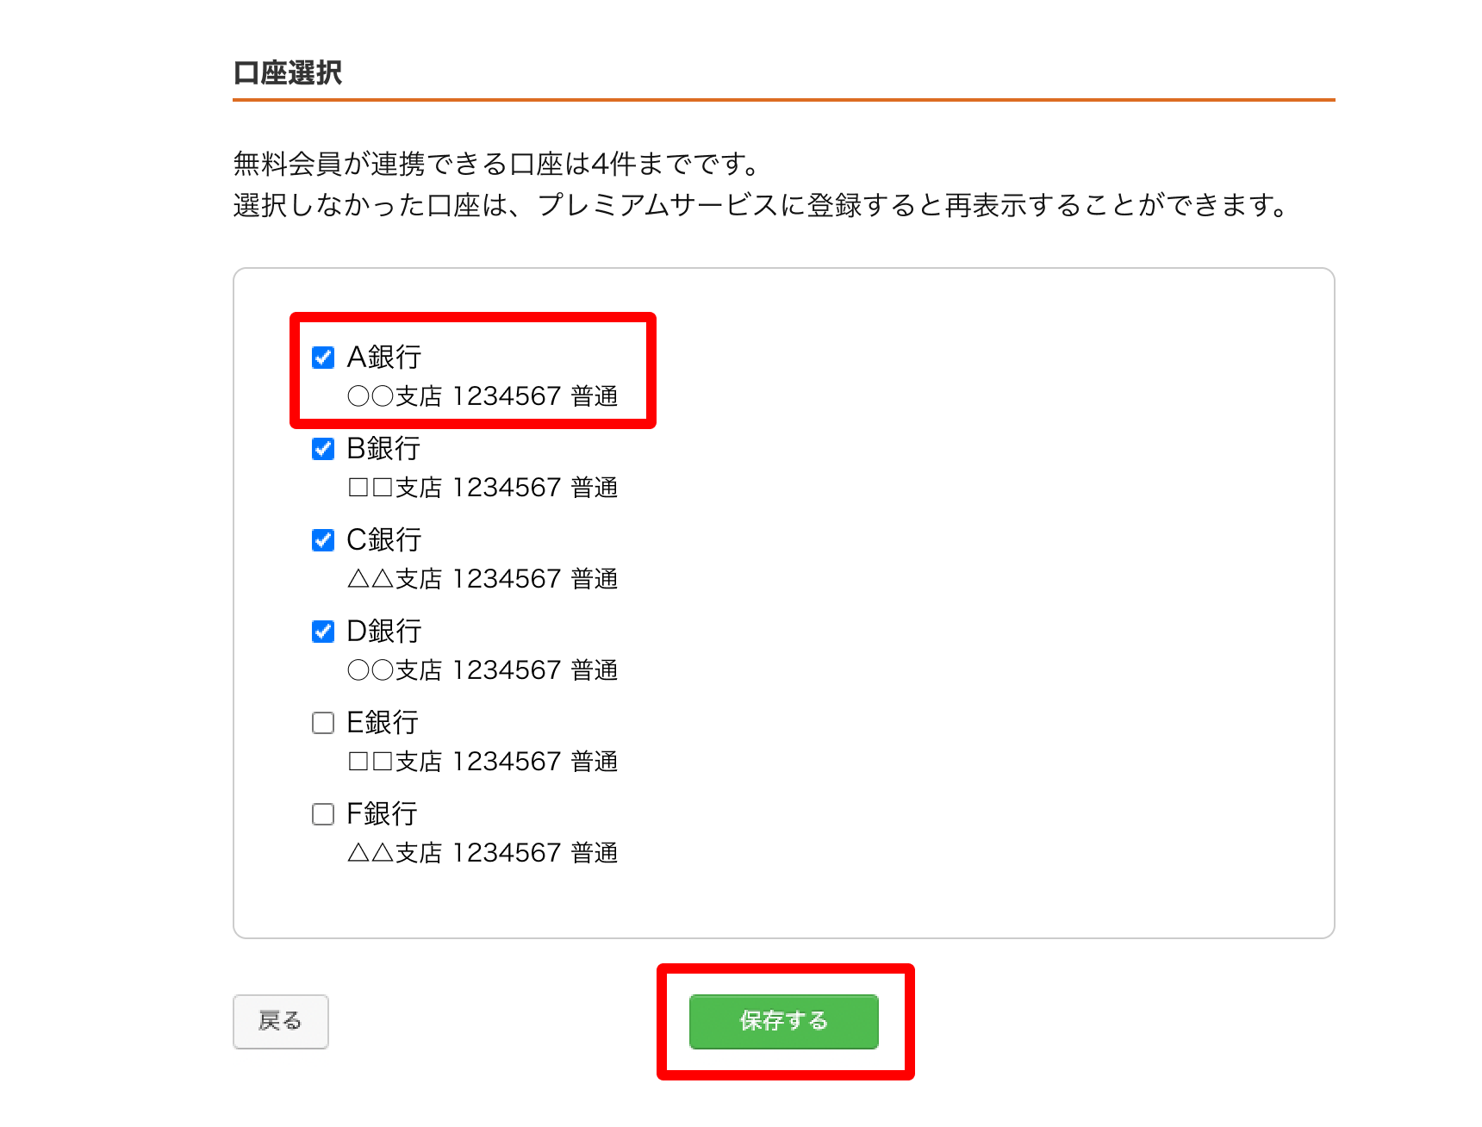Uncheck the C銀行 checkbox

323,539
